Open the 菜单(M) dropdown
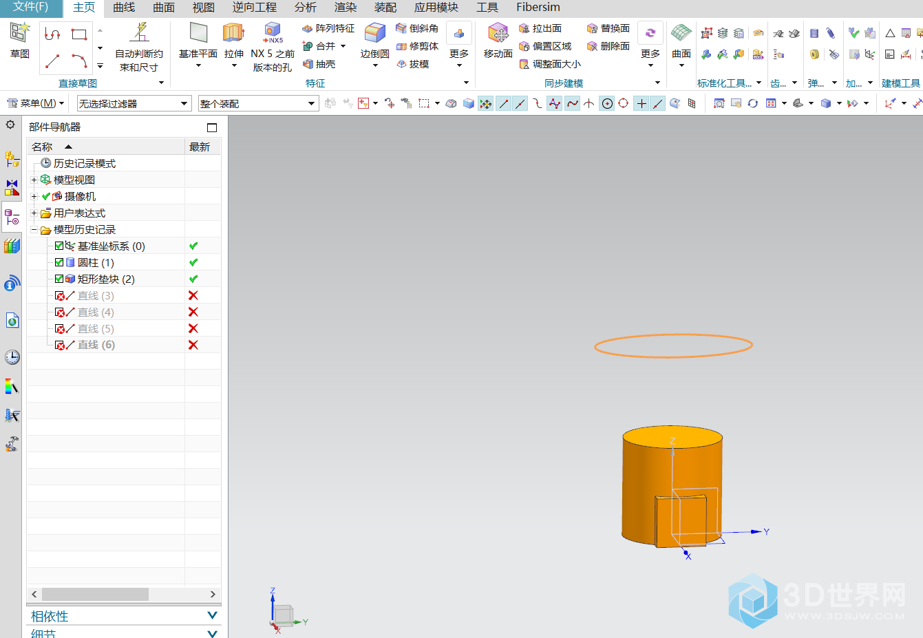Viewport: 923px width, 638px height. [35, 103]
